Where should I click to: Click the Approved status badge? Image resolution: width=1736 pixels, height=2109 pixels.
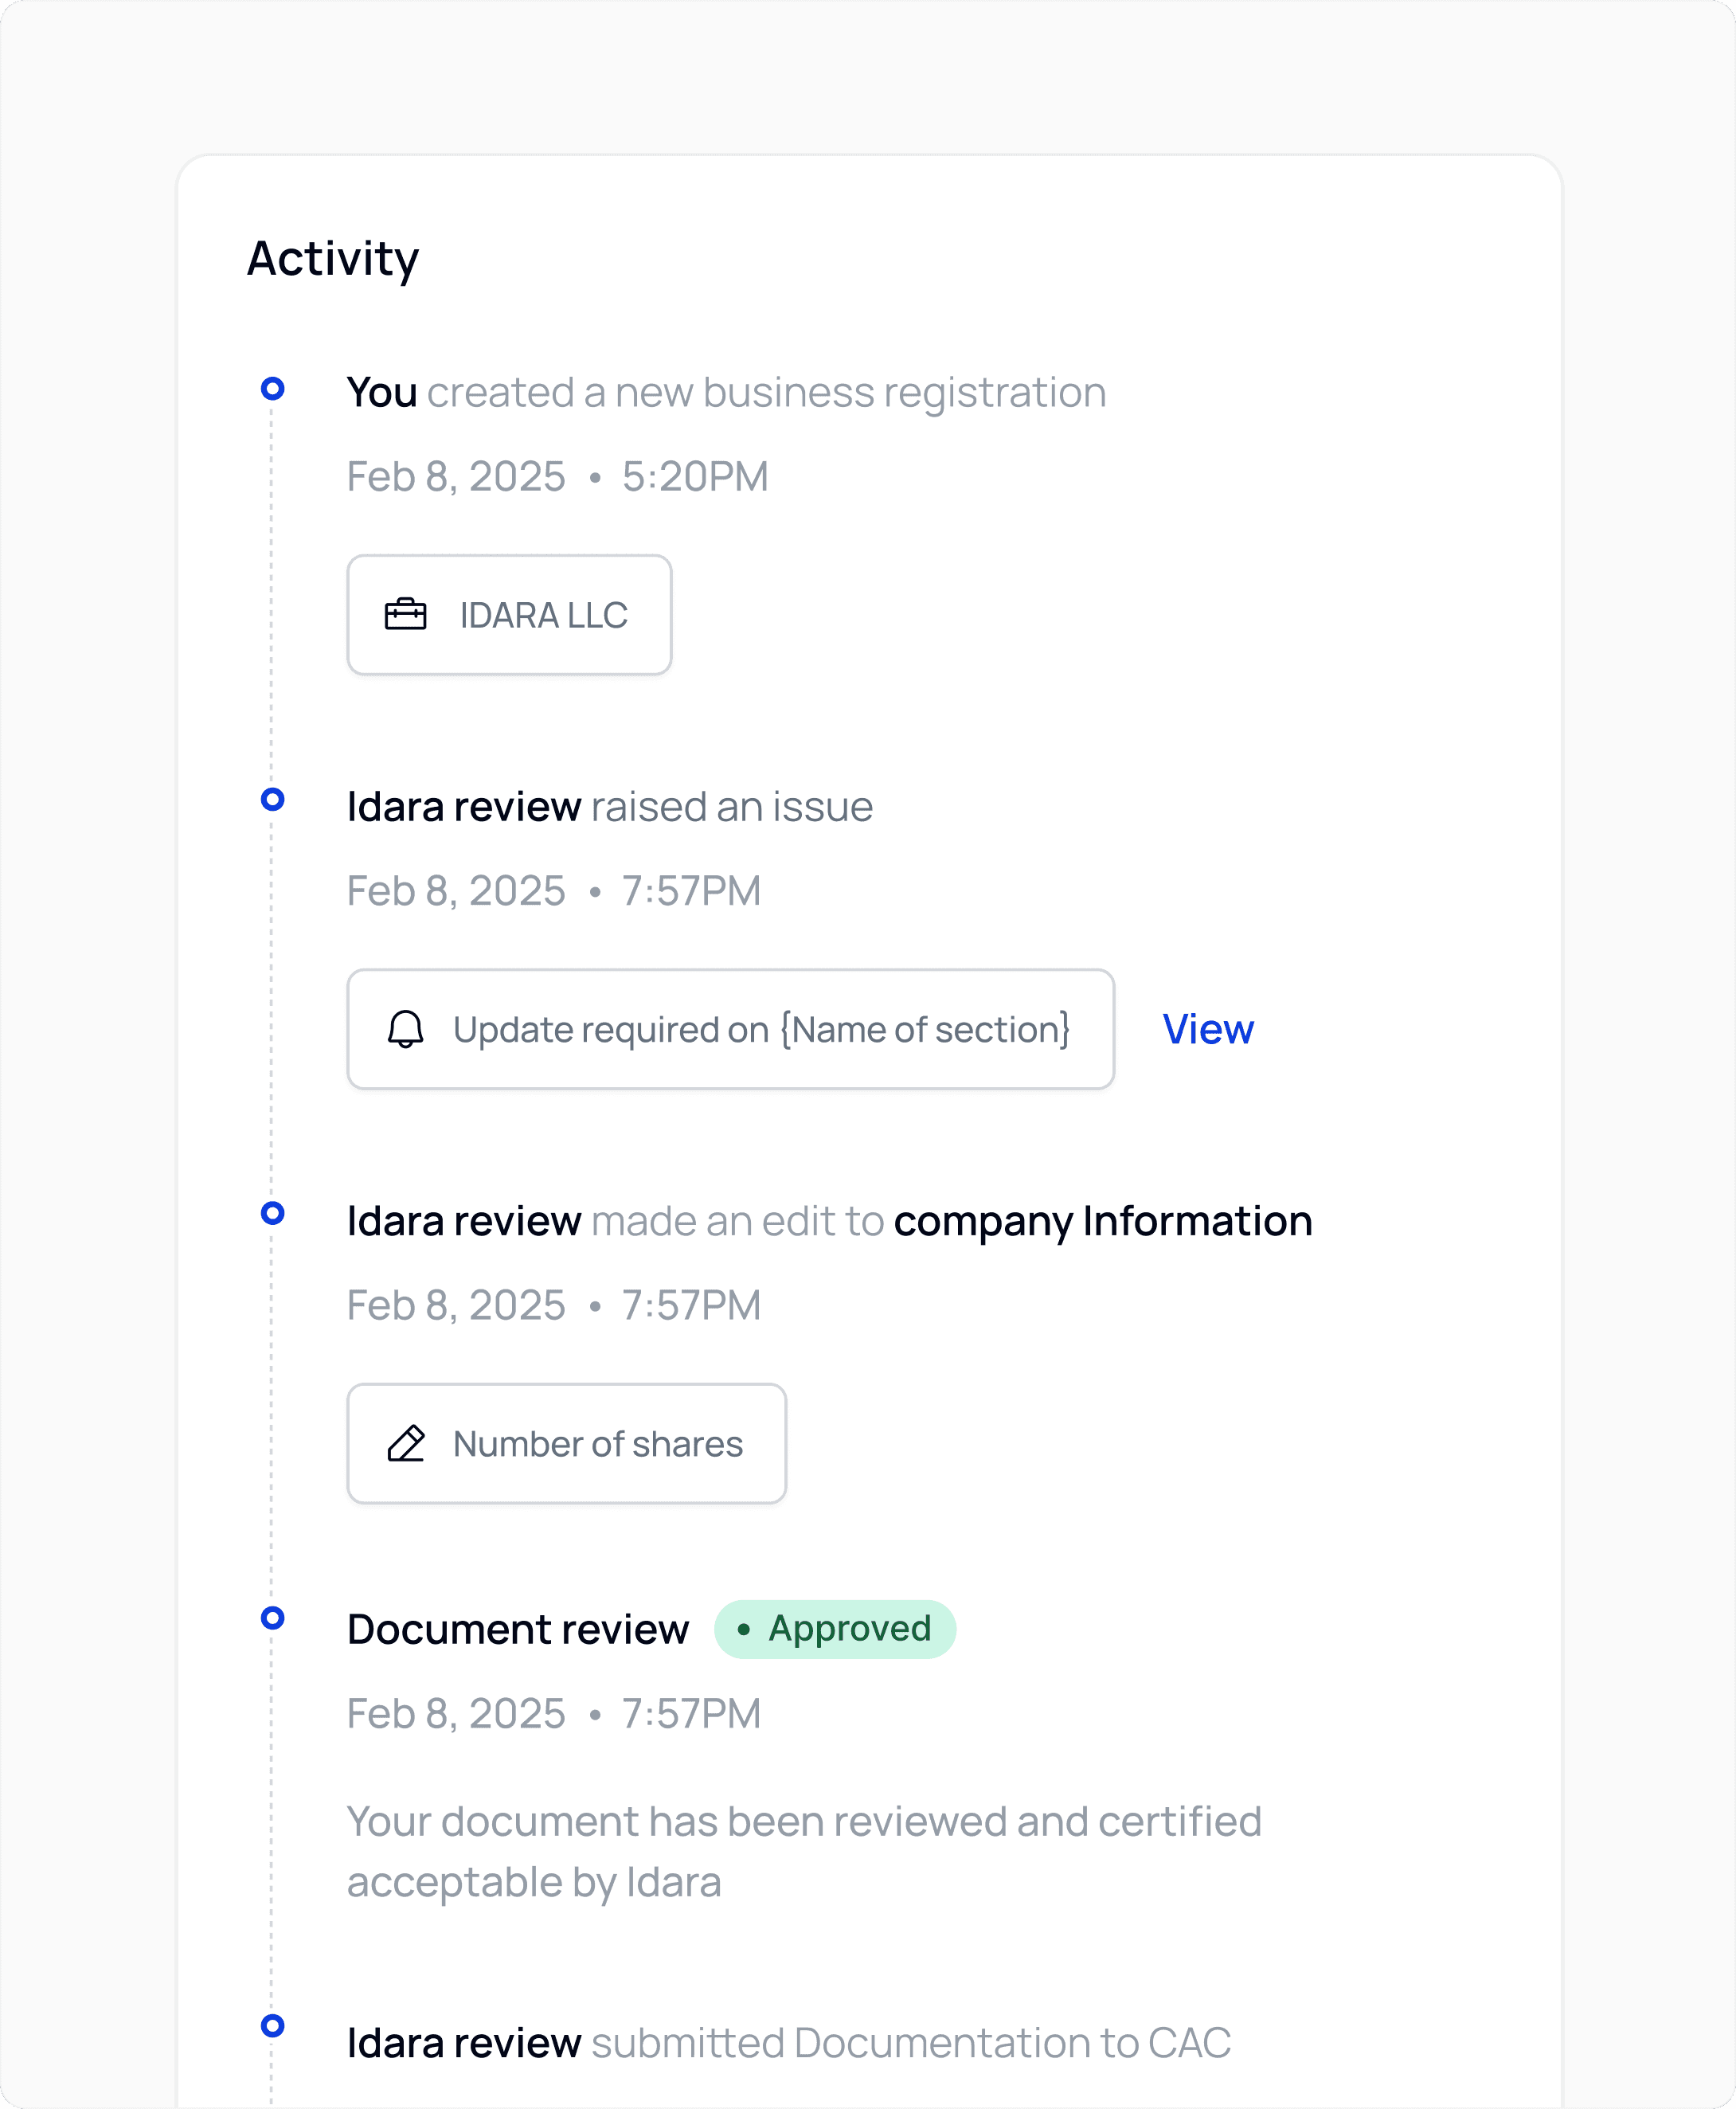[835, 1628]
